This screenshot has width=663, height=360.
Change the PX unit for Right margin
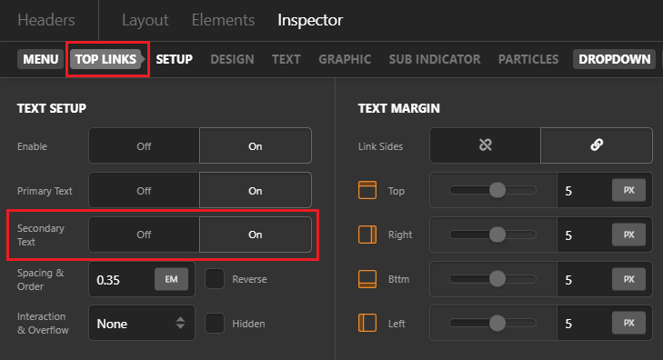pos(628,235)
